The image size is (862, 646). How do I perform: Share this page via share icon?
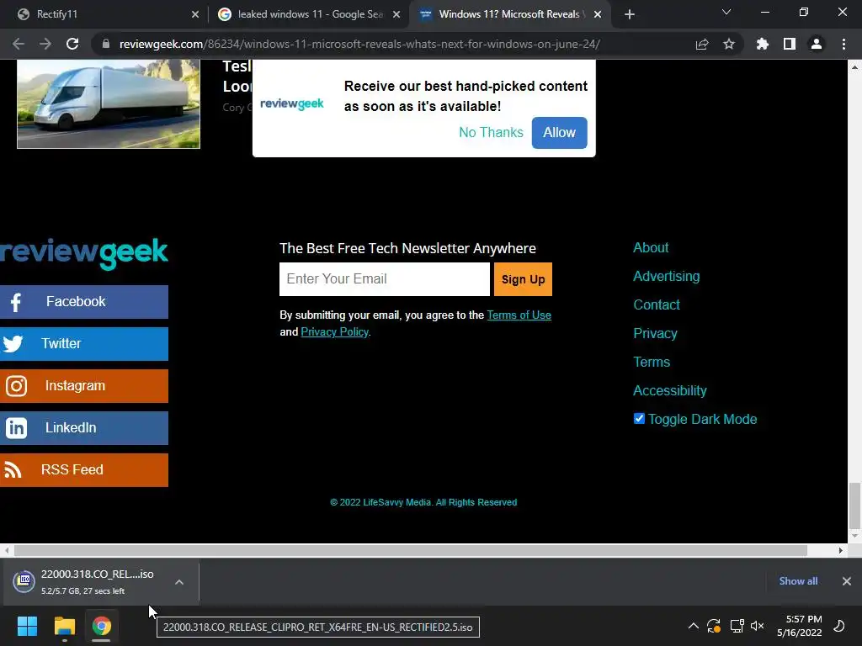pyautogui.click(x=702, y=44)
